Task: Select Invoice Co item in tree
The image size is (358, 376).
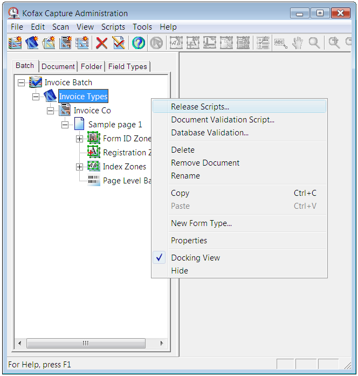Action: pos(92,111)
